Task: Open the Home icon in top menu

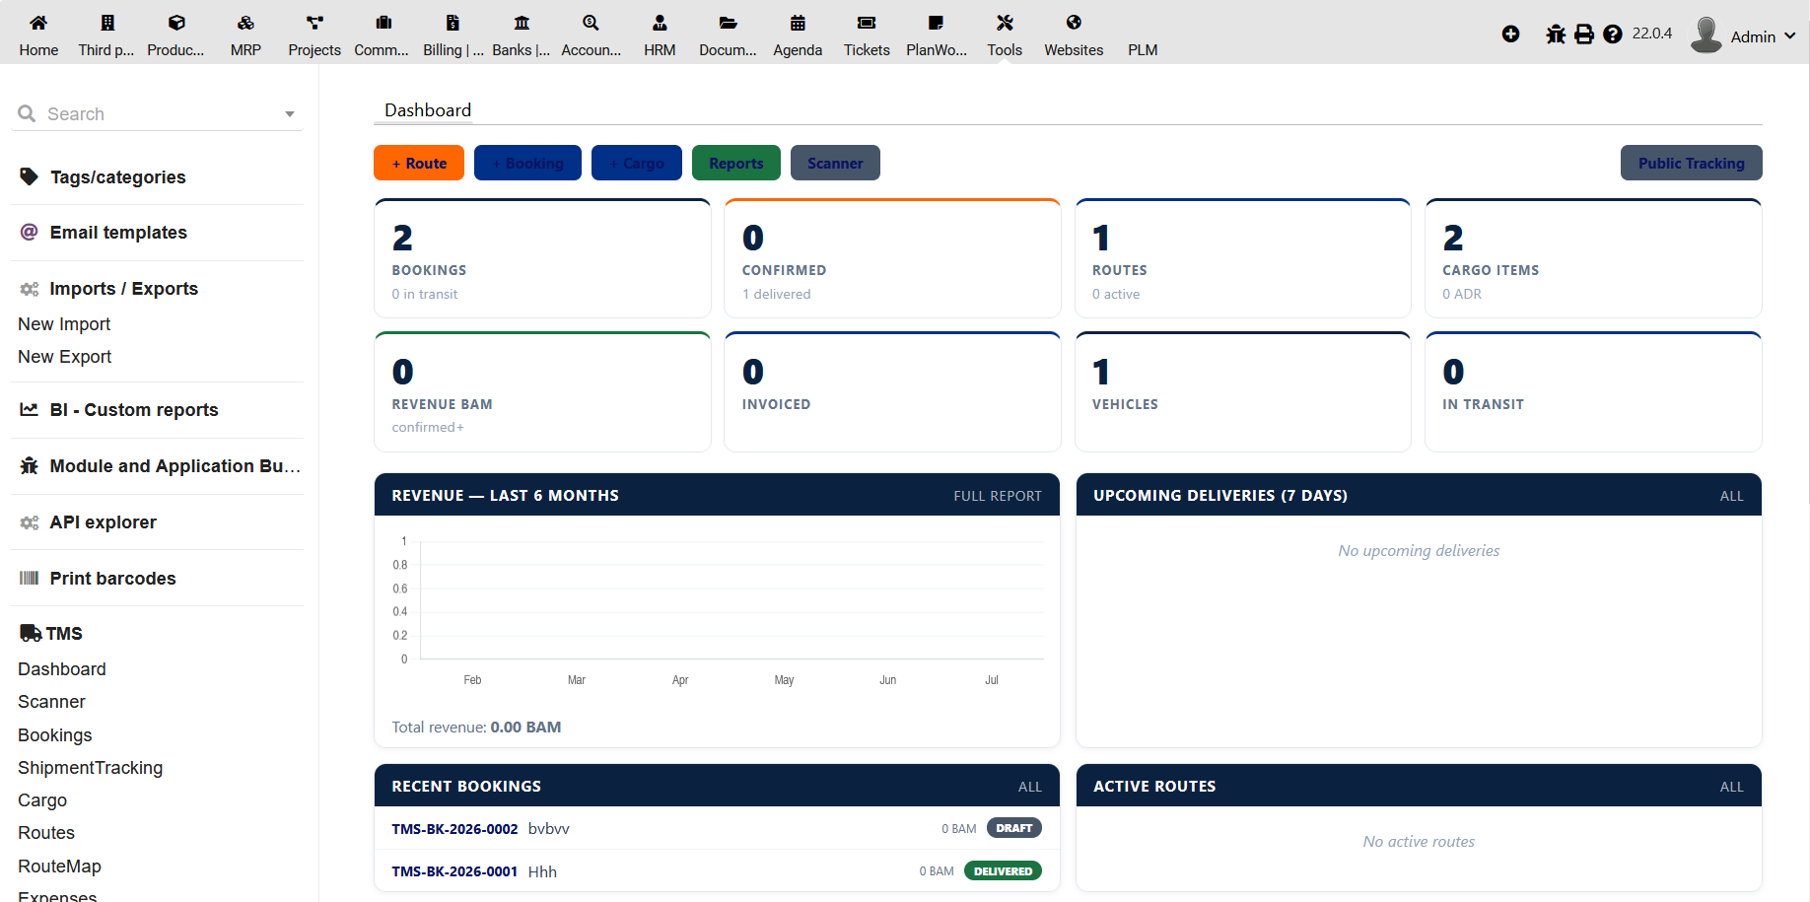Action: pyautogui.click(x=38, y=23)
